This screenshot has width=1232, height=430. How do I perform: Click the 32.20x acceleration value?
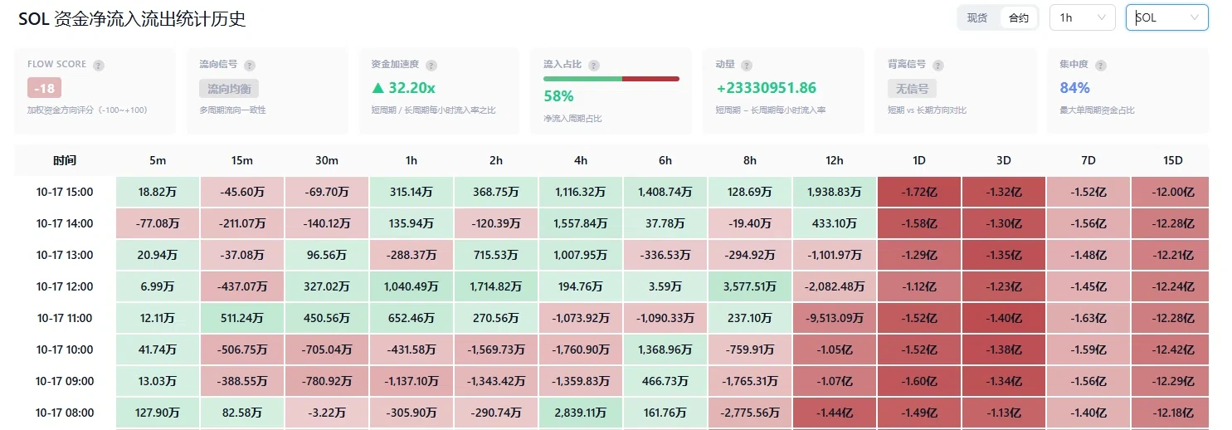[405, 88]
